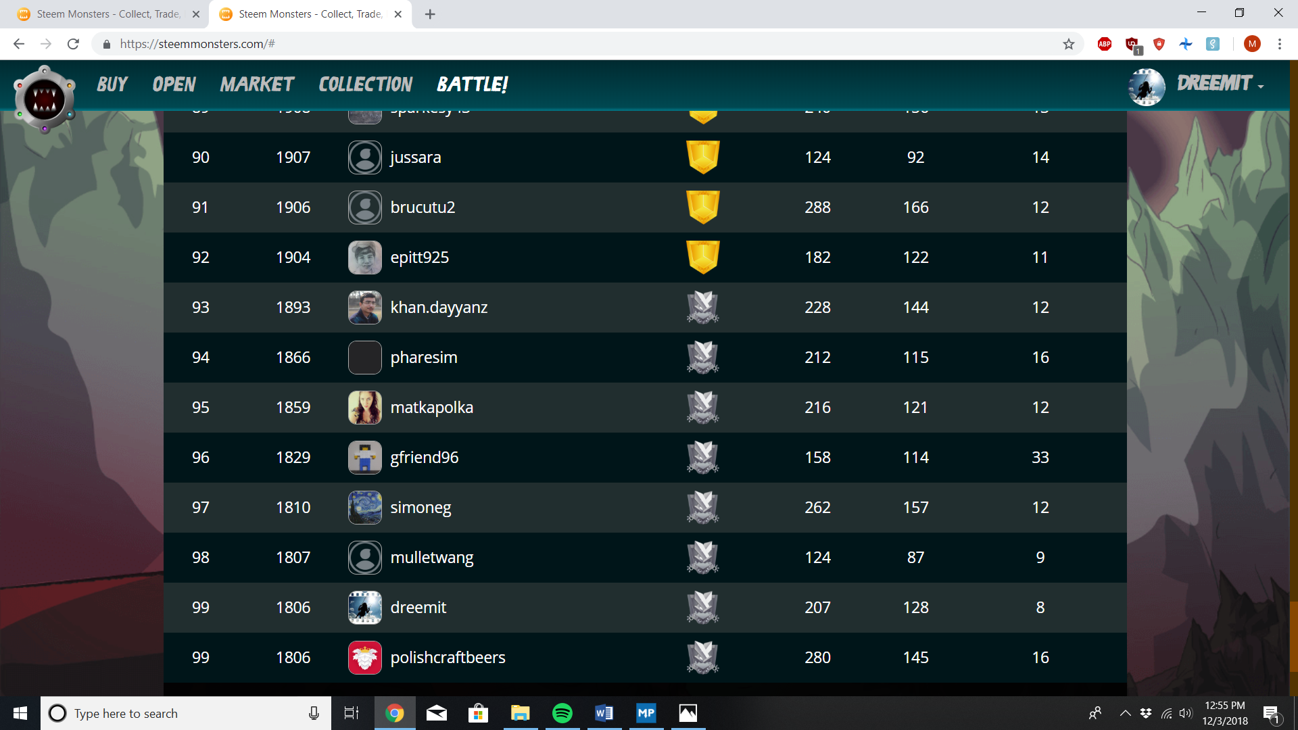Click the silver league badge for polishcraftbeers
Screen dimensions: 1298x730
(703, 658)
